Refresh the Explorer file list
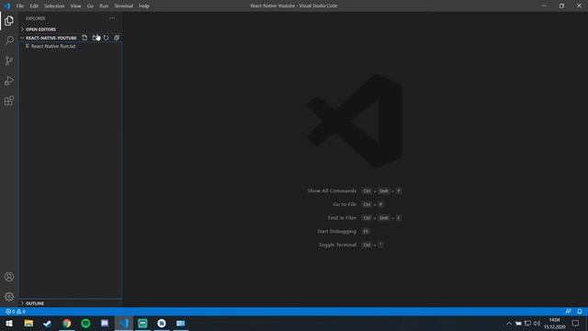 pos(107,38)
